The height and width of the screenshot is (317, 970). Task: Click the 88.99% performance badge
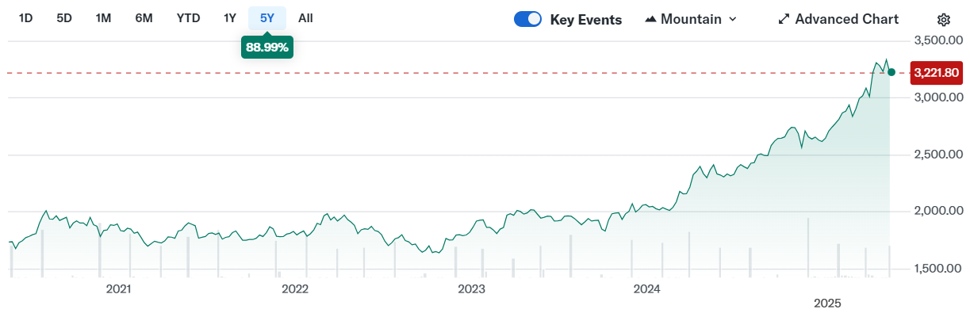tap(267, 47)
